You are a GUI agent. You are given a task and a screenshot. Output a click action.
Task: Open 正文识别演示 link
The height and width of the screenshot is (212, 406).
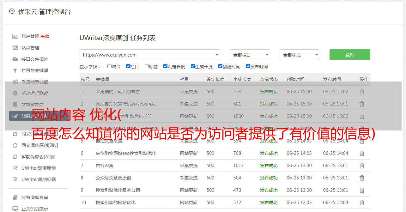(x=35, y=209)
